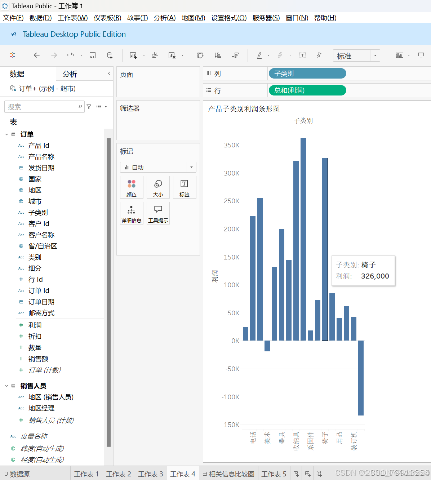431x480 pixels.
Task: Switch to the 分析 pane
Action: pyautogui.click(x=70, y=74)
